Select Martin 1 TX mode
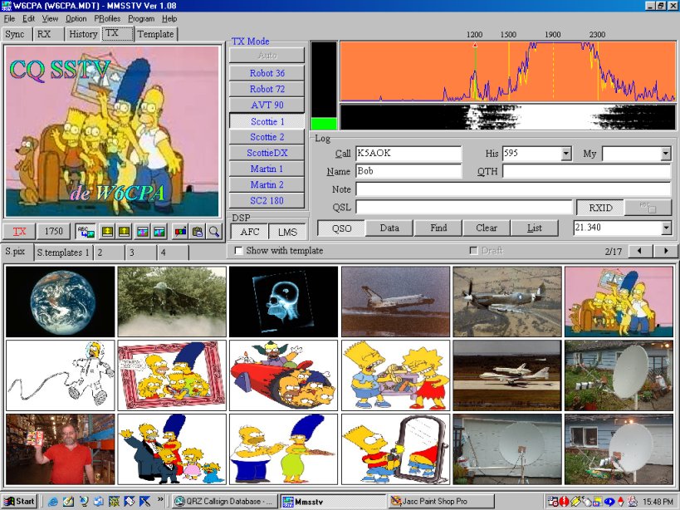 click(x=267, y=169)
